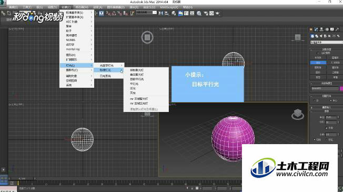
Task: Open the geometry type dropdown in command panel
Action: coord(326,42)
